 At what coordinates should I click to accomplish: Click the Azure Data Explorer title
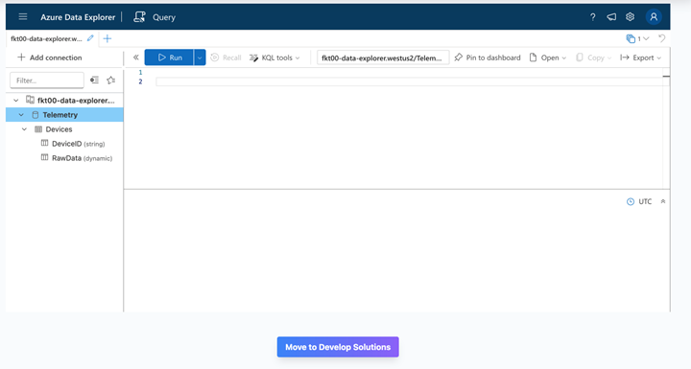point(78,17)
